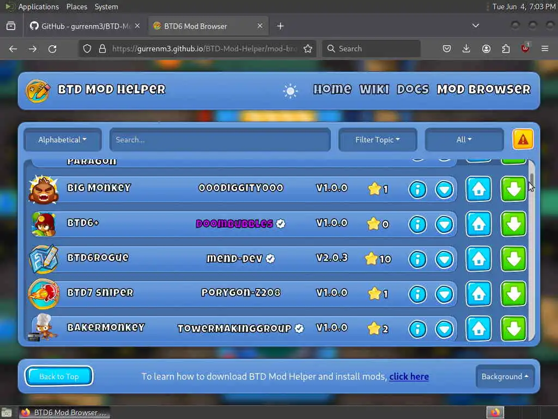Open Mod Browser nav item
Screen dimensions: 558x419
click(484, 89)
